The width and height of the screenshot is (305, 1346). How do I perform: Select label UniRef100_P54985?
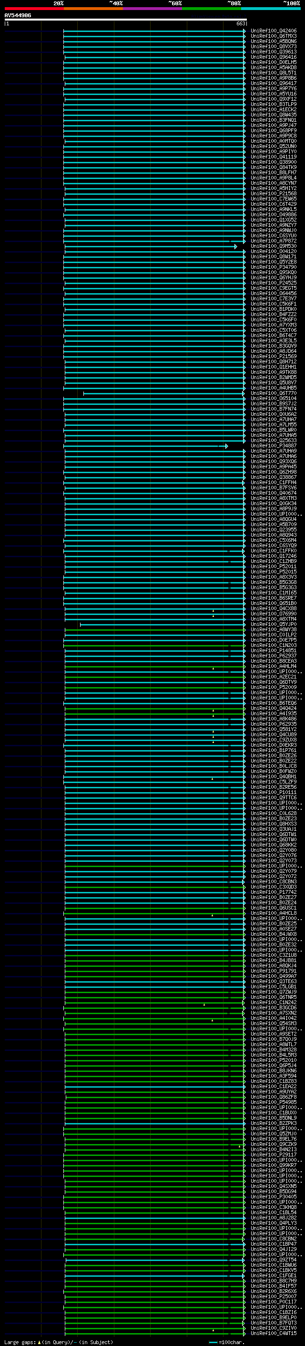point(273,1102)
